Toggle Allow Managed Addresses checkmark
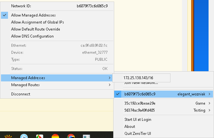 point(33,15)
